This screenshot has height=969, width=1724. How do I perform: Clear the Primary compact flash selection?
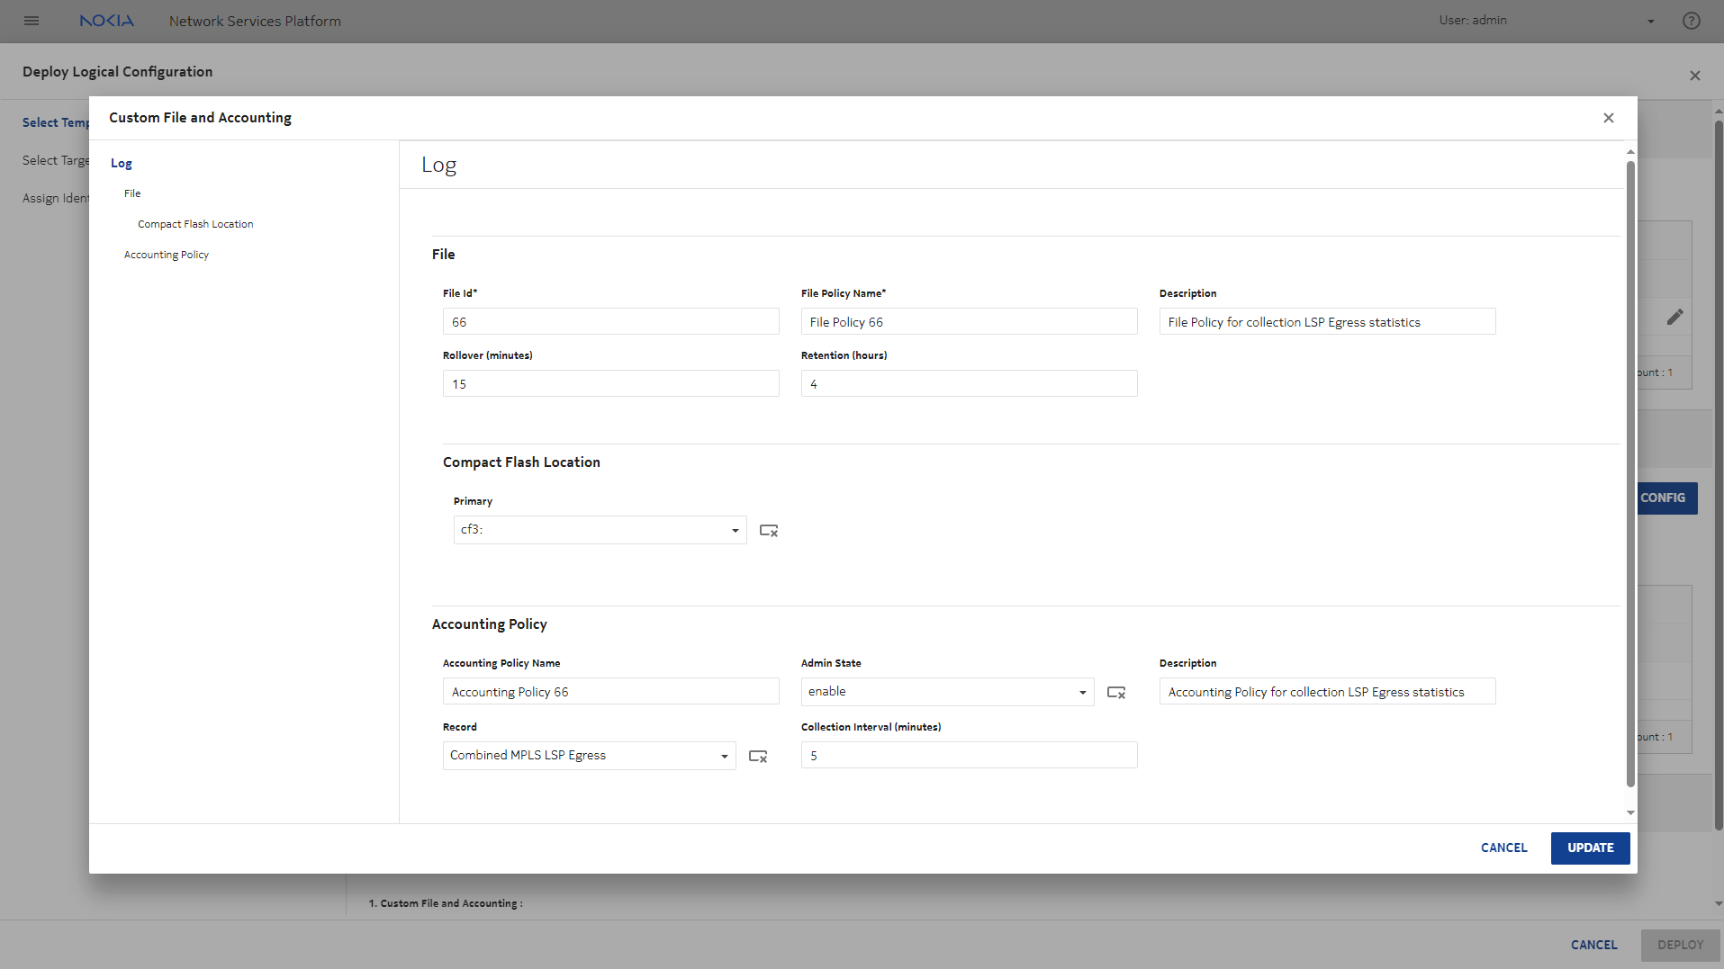(x=768, y=531)
